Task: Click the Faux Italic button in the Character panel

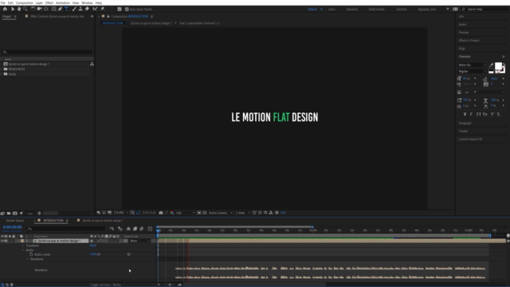Action: pos(471,114)
